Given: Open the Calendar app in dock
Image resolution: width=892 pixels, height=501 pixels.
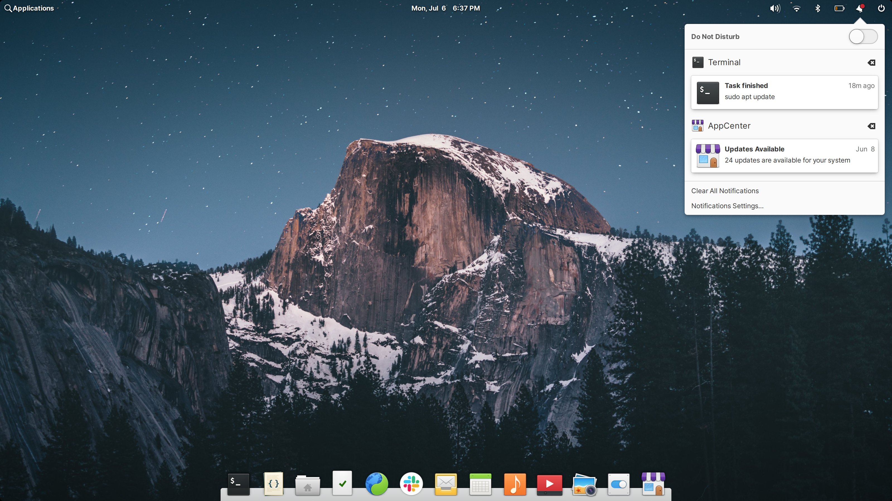Looking at the screenshot, I should pos(480,484).
